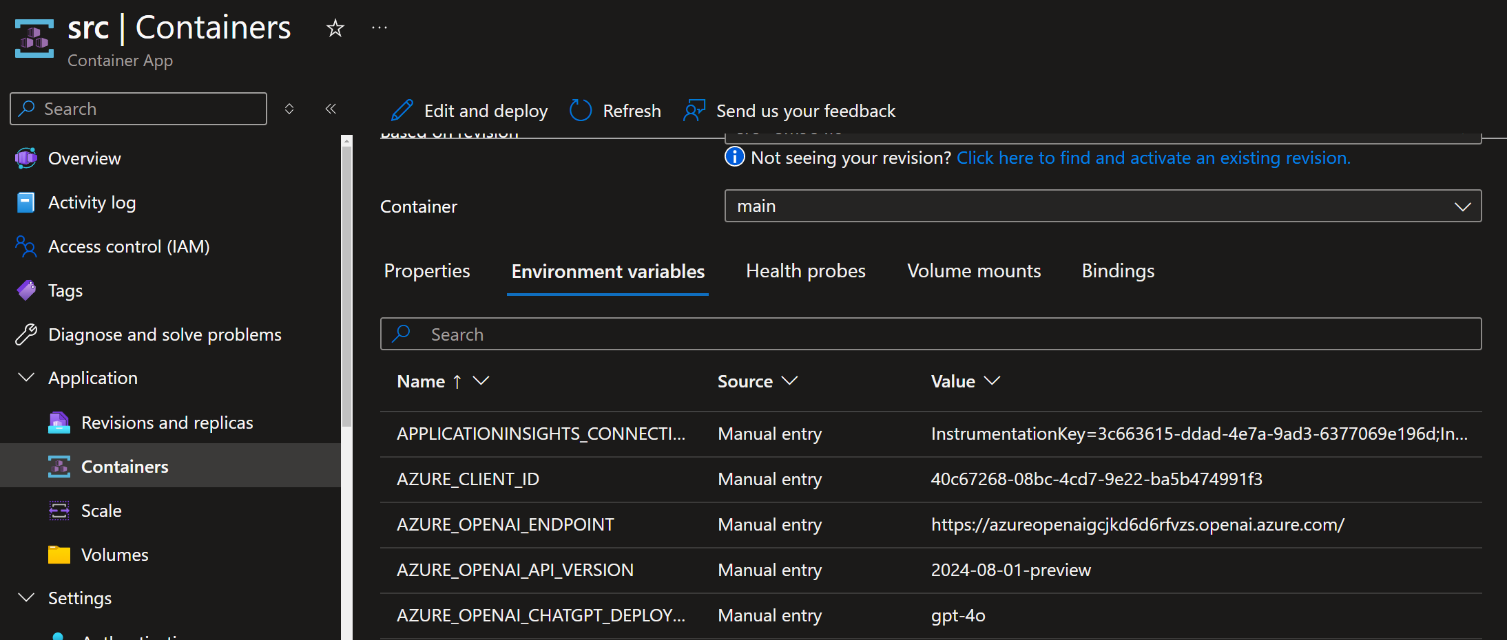Click the Refresh circular arrow icon
This screenshot has height=640, width=1507.
click(x=581, y=111)
